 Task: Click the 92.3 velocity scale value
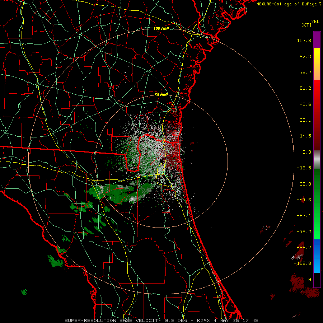pos(305,56)
